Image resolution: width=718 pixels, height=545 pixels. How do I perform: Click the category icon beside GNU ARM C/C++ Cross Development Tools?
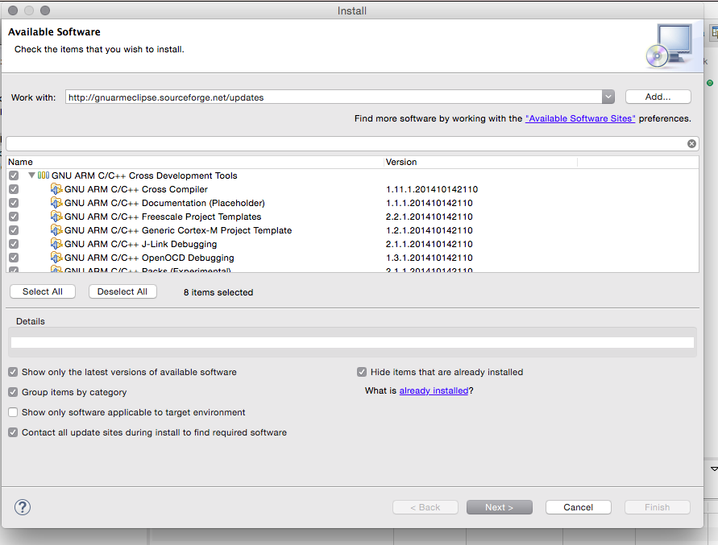coord(44,175)
